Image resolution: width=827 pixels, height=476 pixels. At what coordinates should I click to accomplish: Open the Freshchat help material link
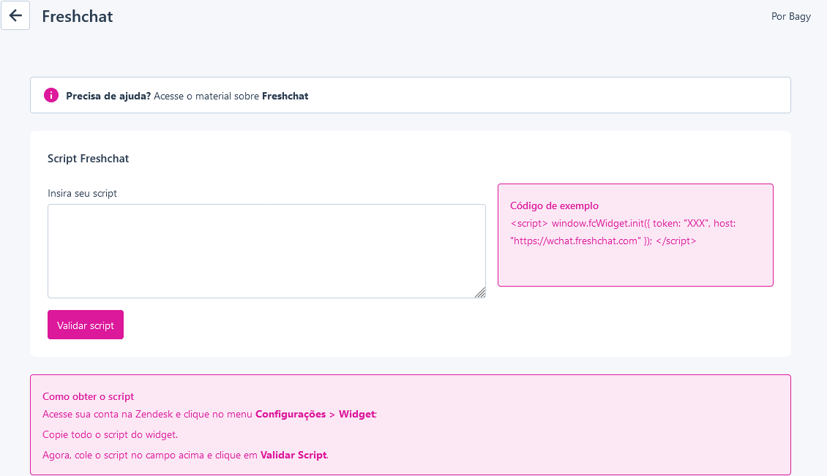285,96
